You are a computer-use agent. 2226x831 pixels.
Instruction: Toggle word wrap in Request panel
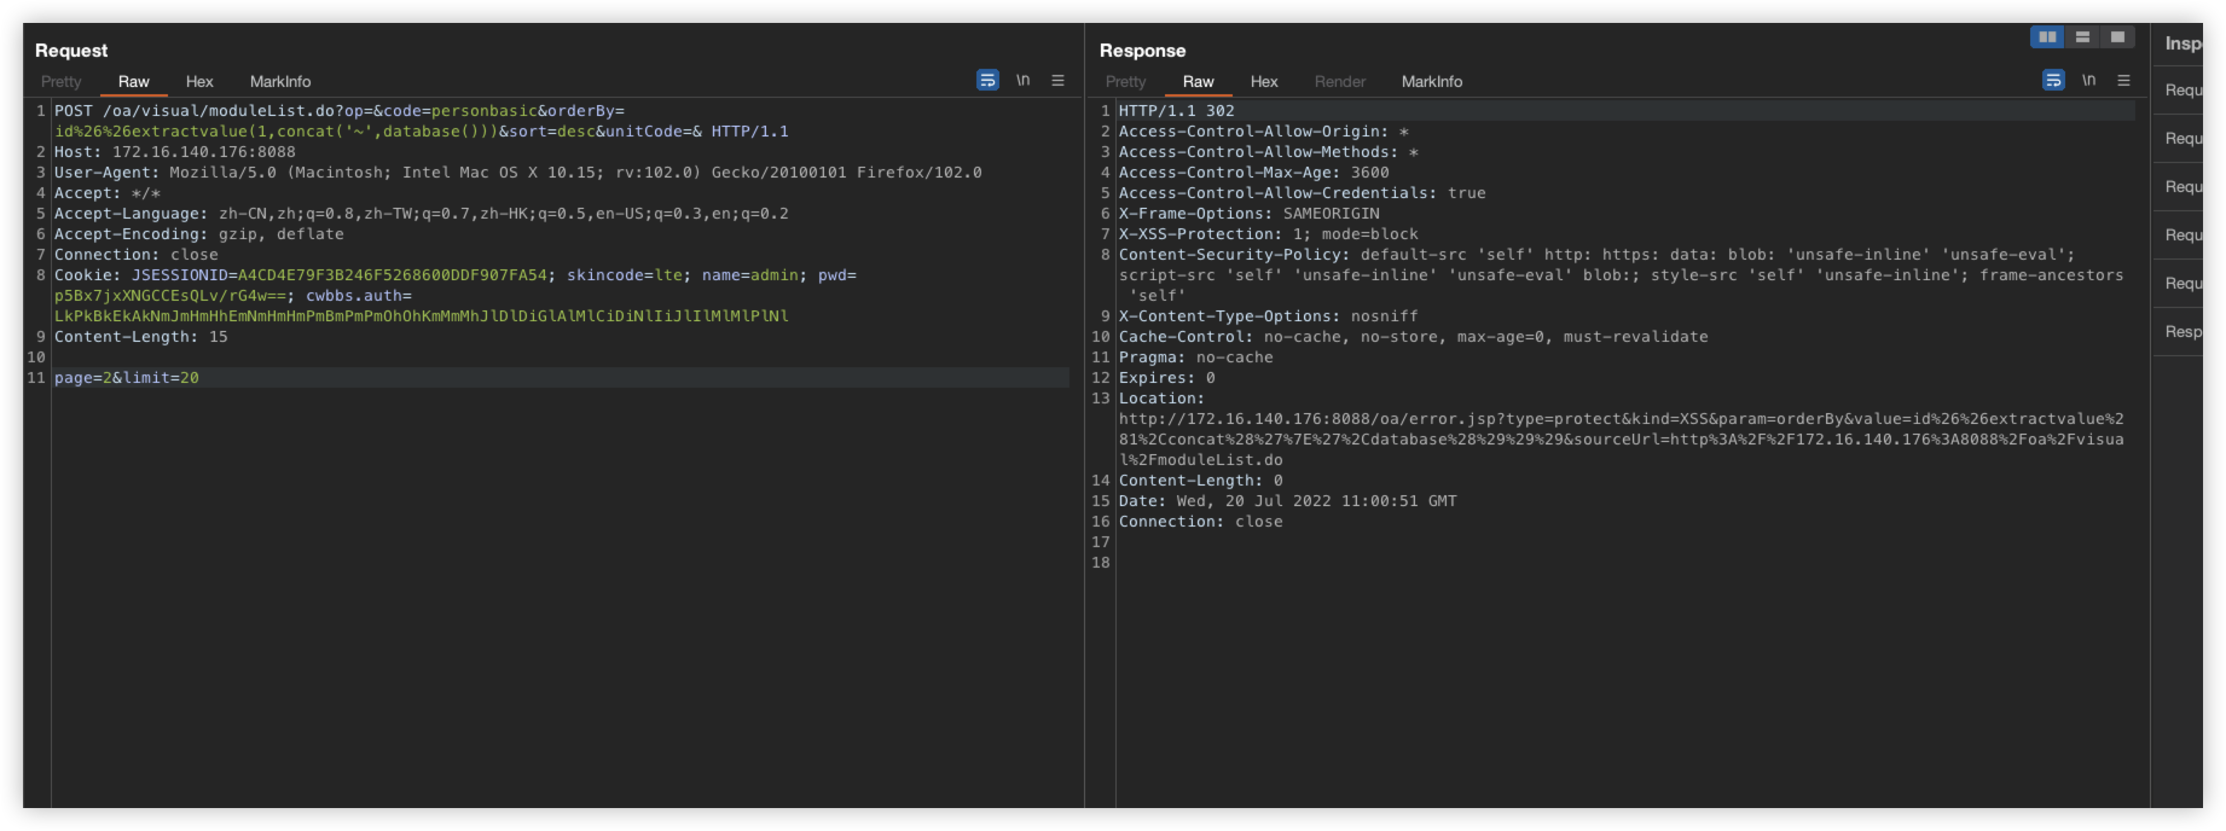pyautogui.click(x=987, y=80)
